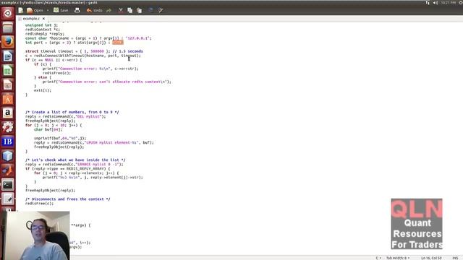Open System Settings from the dock
The image size is (463, 260).
[x=8, y=127]
